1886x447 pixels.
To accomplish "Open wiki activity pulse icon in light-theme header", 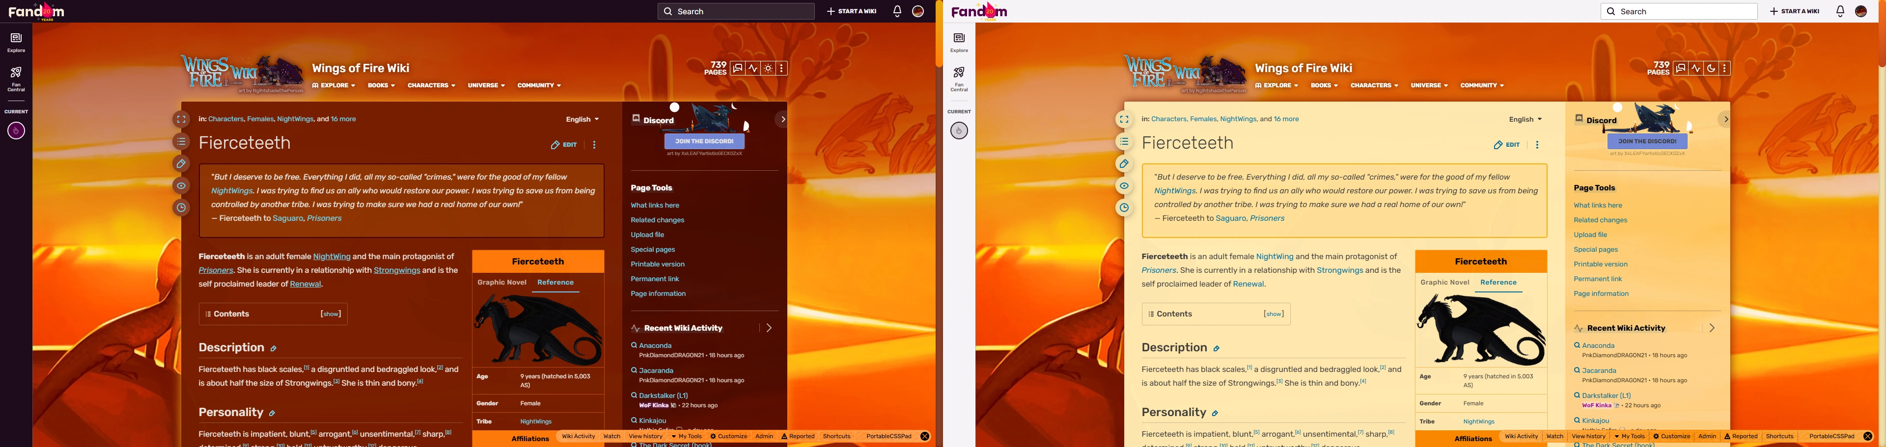I will pos(1695,68).
